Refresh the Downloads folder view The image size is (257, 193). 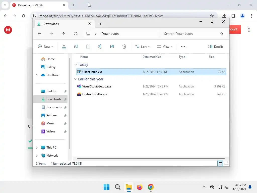pyautogui.click(x=75, y=34)
